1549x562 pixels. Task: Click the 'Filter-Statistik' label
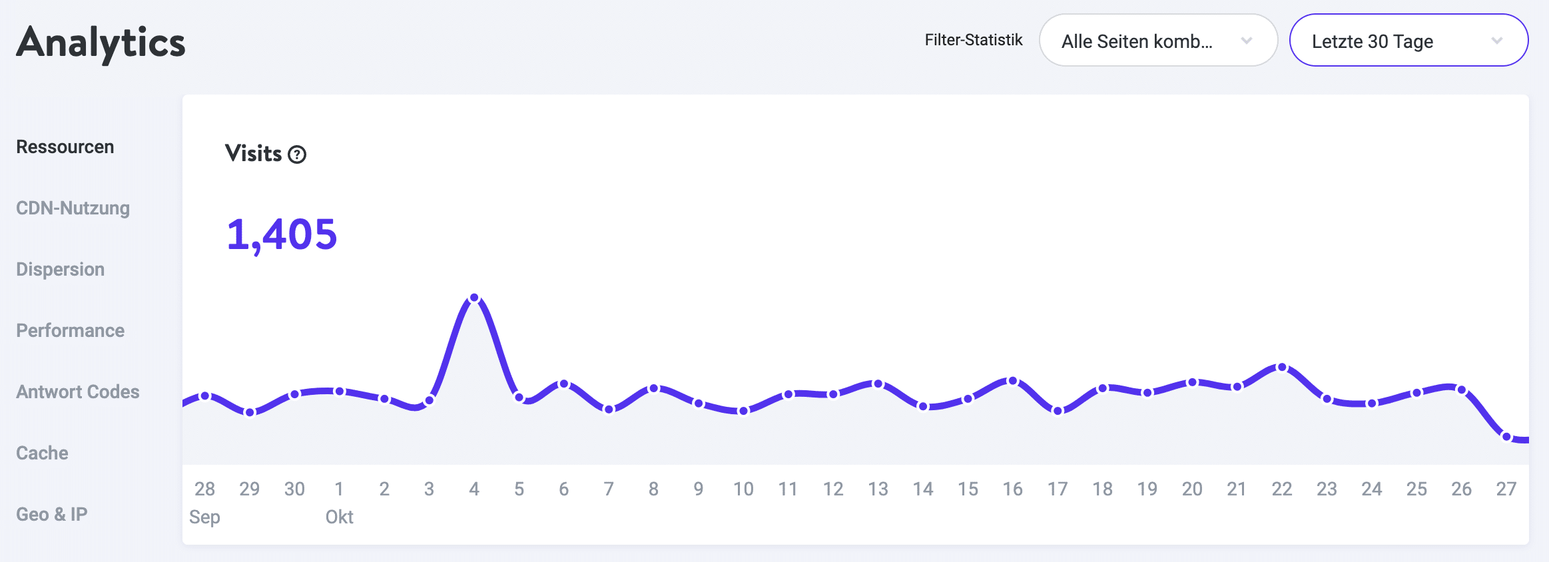coord(973,39)
